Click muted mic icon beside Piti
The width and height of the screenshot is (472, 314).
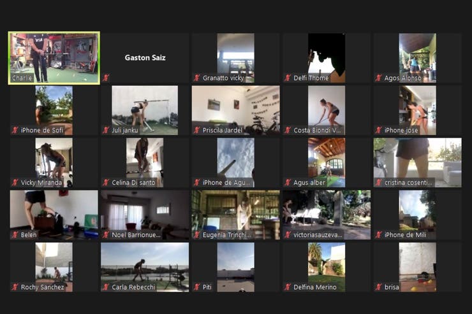[x=196, y=287]
